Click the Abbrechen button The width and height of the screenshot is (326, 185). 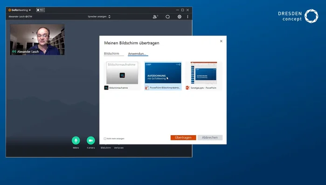point(210,137)
